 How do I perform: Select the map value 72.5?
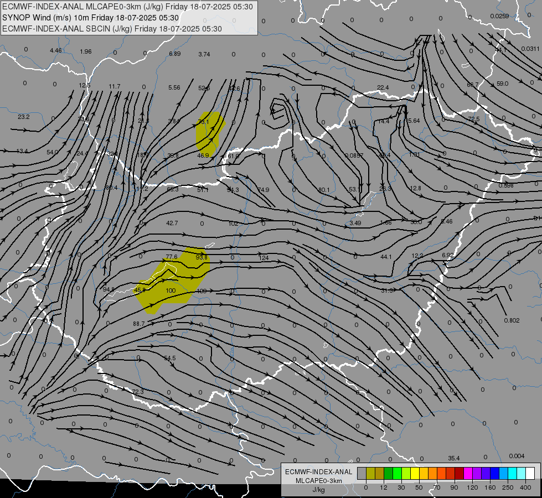[474, 119]
